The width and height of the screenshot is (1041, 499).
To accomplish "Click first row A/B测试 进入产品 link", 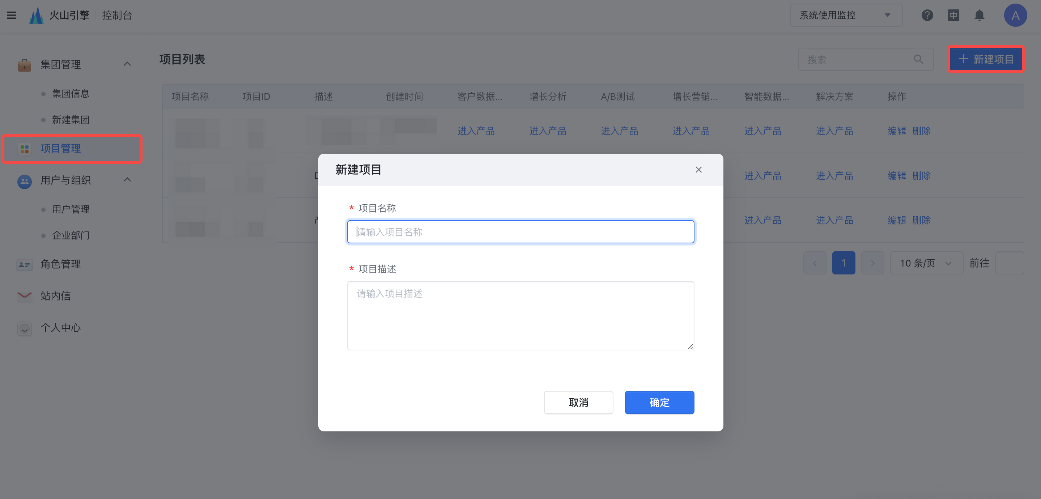I will click(x=620, y=131).
